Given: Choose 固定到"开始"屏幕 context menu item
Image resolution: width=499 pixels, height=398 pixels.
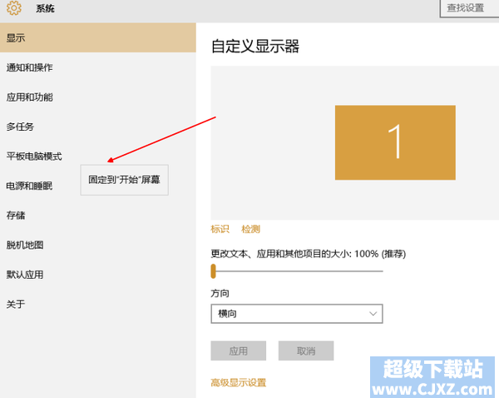Looking at the screenshot, I should [125, 180].
